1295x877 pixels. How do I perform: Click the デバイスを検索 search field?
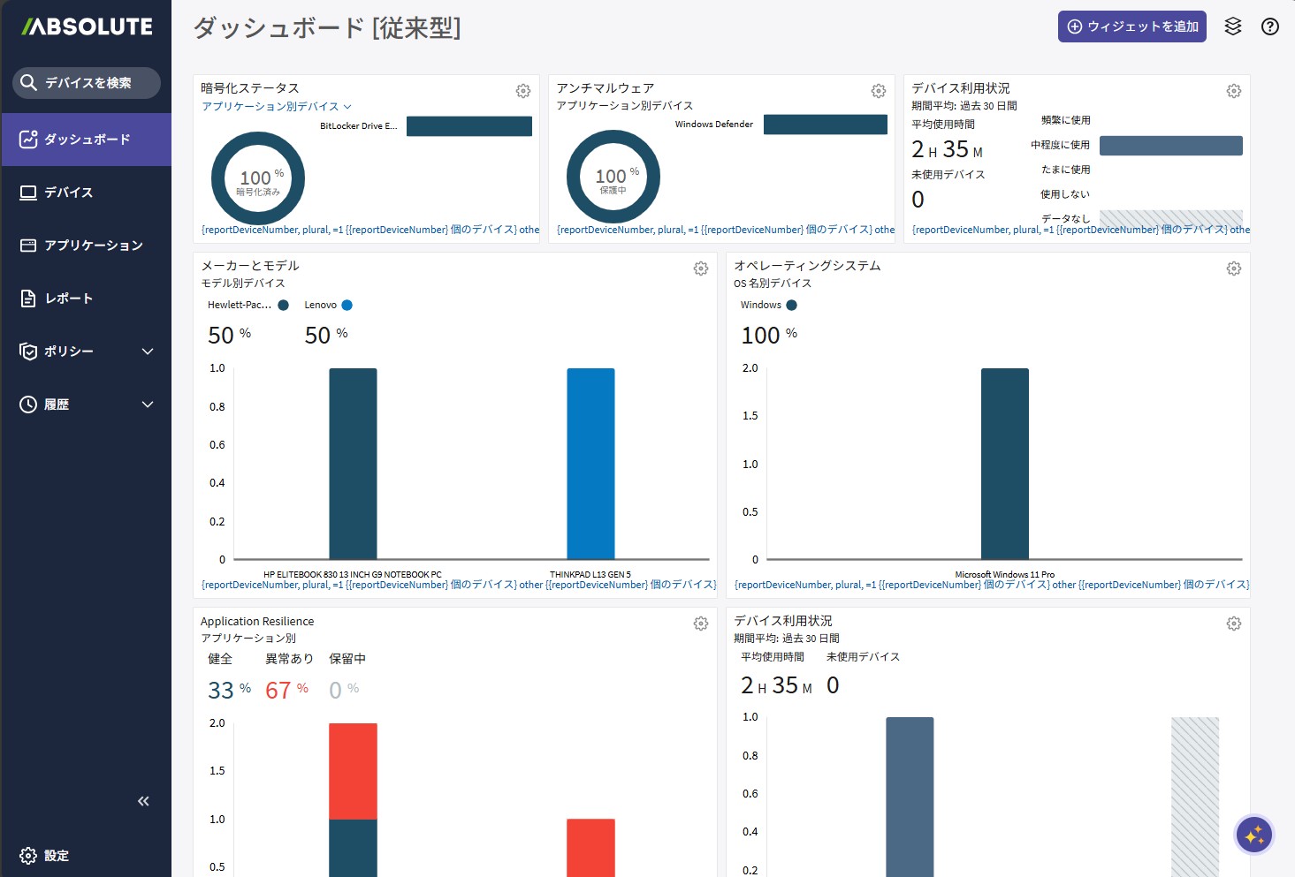pos(87,83)
